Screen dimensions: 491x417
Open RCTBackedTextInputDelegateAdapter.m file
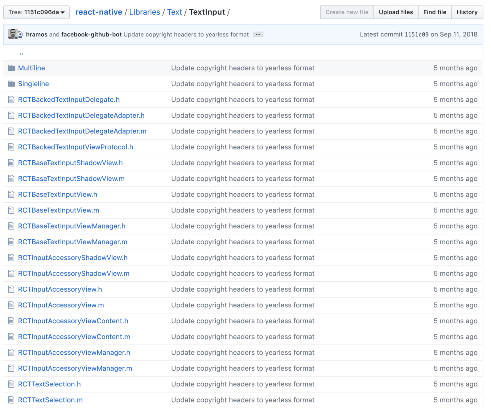pos(82,131)
